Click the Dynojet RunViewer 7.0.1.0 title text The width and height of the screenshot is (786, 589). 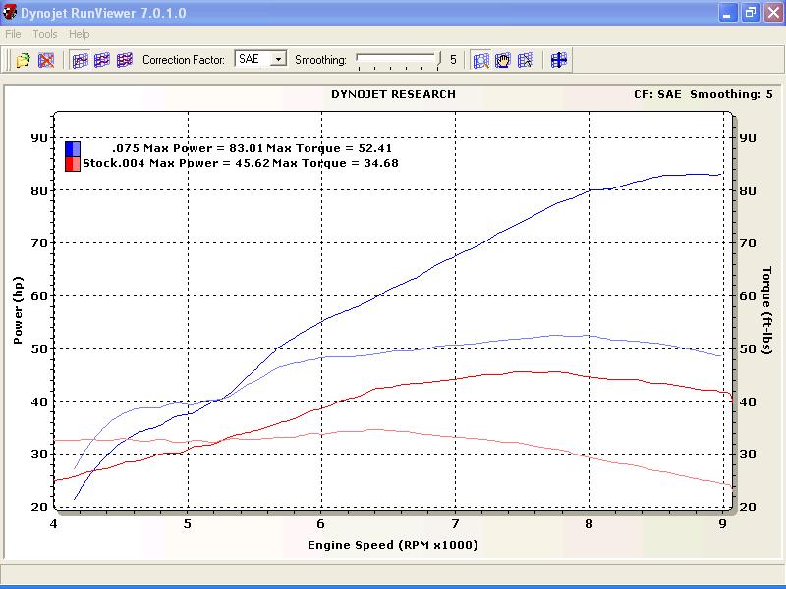click(x=103, y=13)
